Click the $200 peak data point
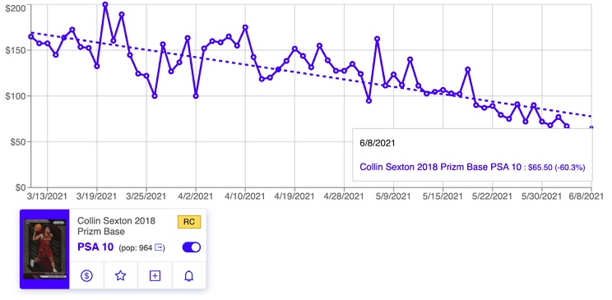Screen dimensions: 612x300 pyautogui.click(x=105, y=5)
